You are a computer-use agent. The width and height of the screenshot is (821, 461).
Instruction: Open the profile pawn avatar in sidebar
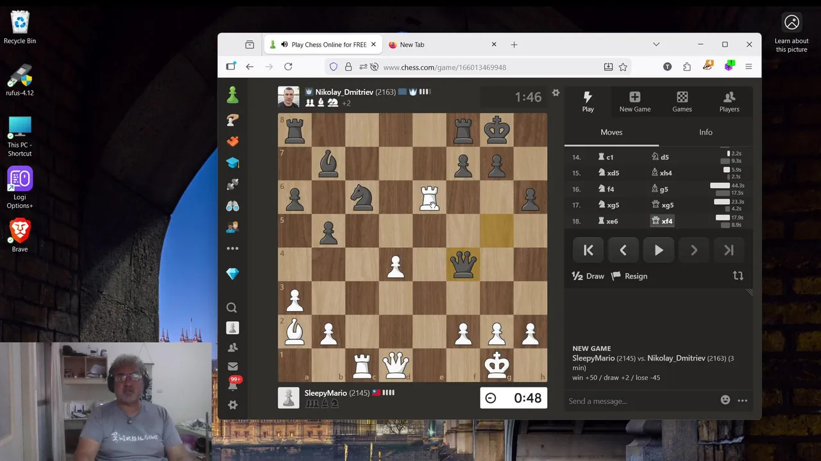(232, 328)
